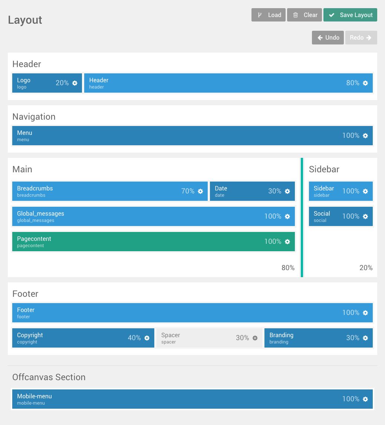
Task: Open settings gear on the Breadcrumbs block
Action: [200, 191]
